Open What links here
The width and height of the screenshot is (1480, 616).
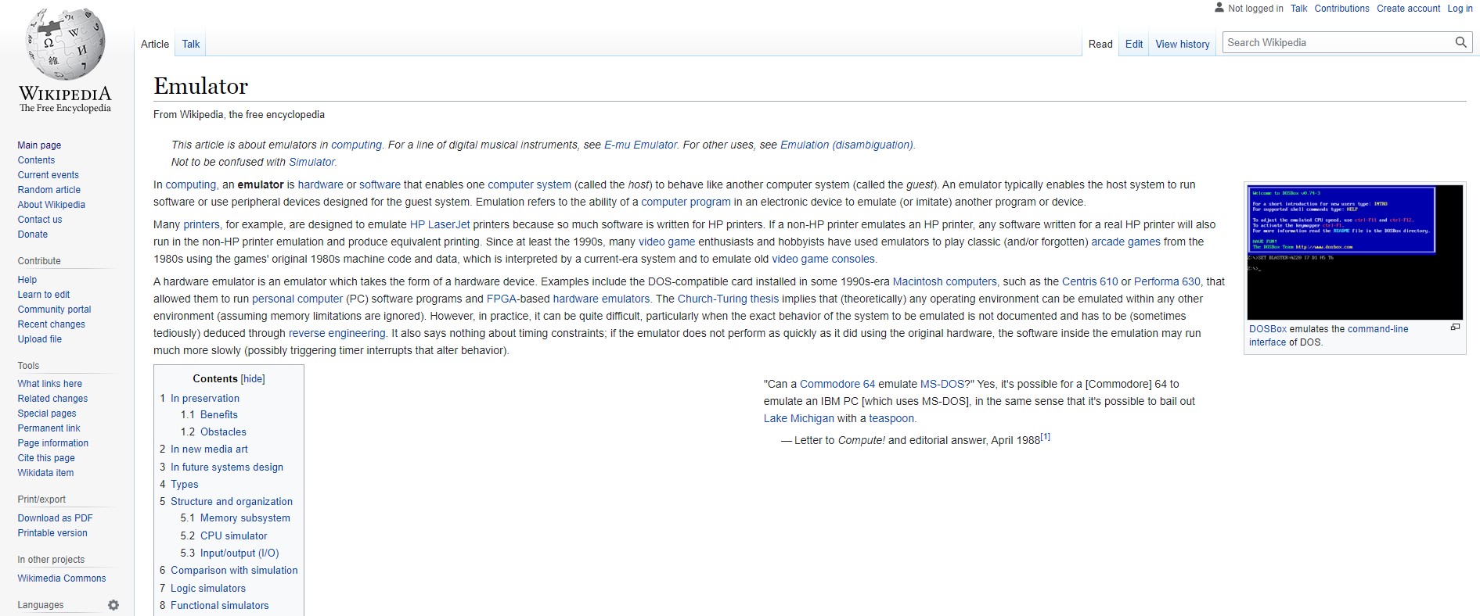(50, 384)
